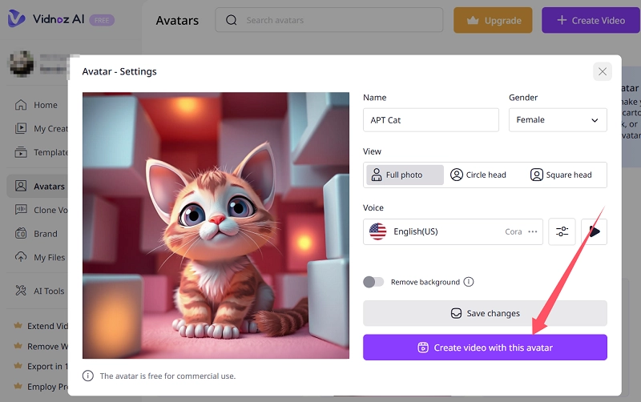Close the Avatar Settings dialog
The width and height of the screenshot is (641, 402).
click(603, 71)
